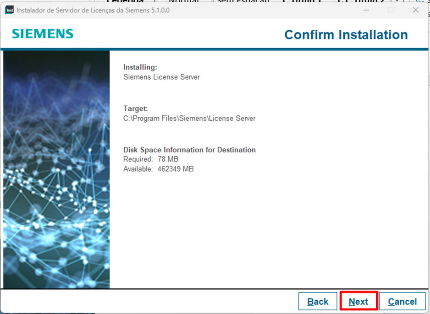Select the Legenda style behind the dialog
Screen dimensions: 430x314
[x=125, y=1]
